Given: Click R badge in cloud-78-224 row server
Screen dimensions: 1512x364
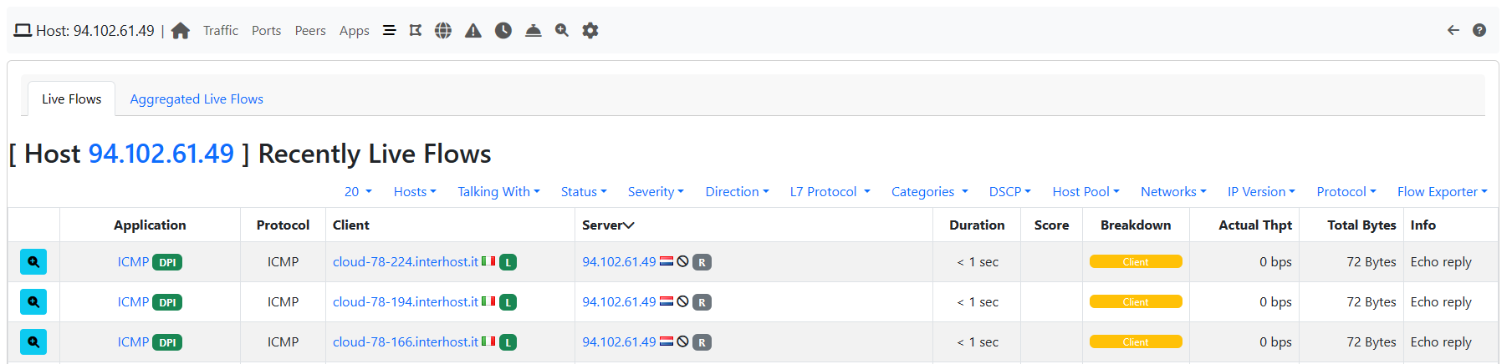Looking at the screenshot, I should coord(702,262).
